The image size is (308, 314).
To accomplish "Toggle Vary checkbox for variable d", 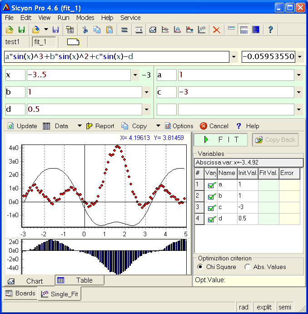I will [x=211, y=219].
